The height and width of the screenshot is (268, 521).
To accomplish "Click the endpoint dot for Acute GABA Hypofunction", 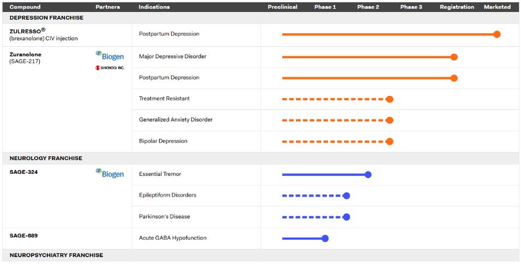I will 325,238.
